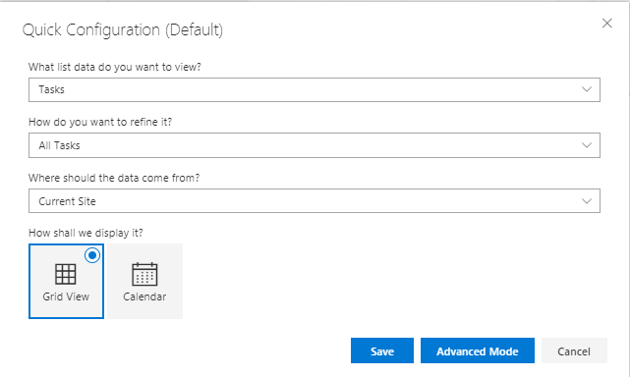The width and height of the screenshot is (630, 377).
Task: Select the Grid View table icon
Action: point(66,274)
